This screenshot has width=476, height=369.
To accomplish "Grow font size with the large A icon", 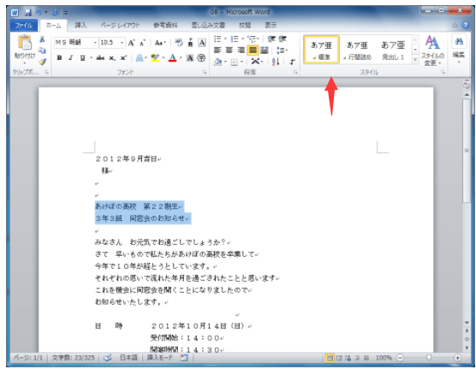I will point(131,43).
